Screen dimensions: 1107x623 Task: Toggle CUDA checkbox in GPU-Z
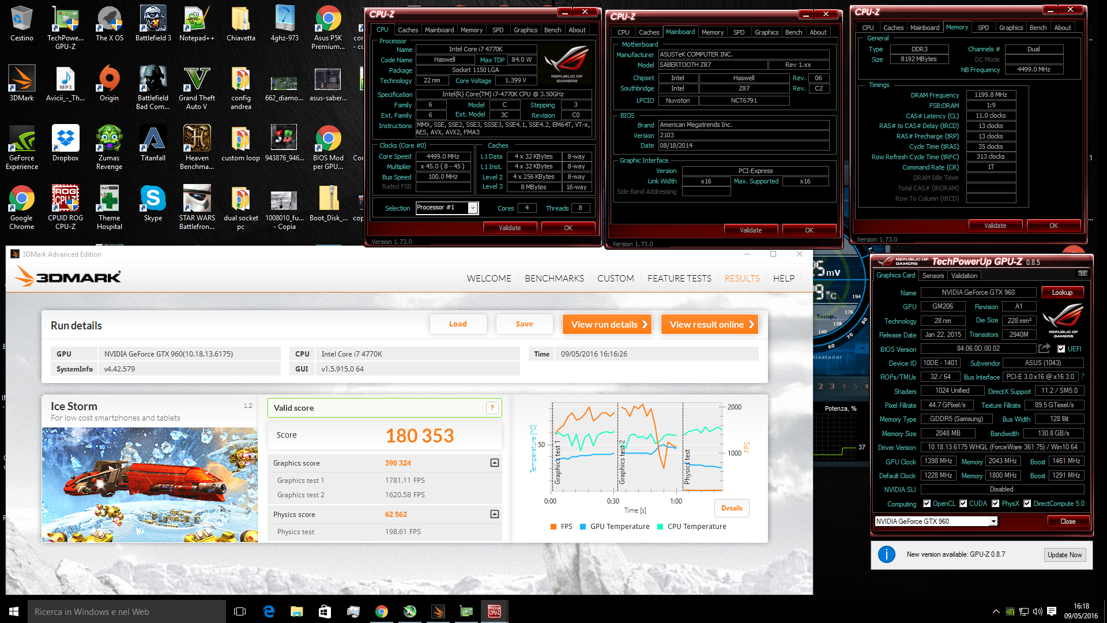click(963, 504)
